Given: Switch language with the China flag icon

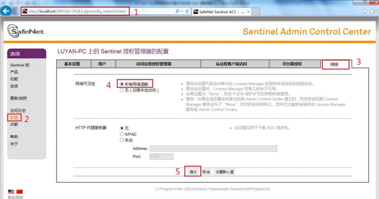Looking at the screenshot, I should click(x=19, y=192).
